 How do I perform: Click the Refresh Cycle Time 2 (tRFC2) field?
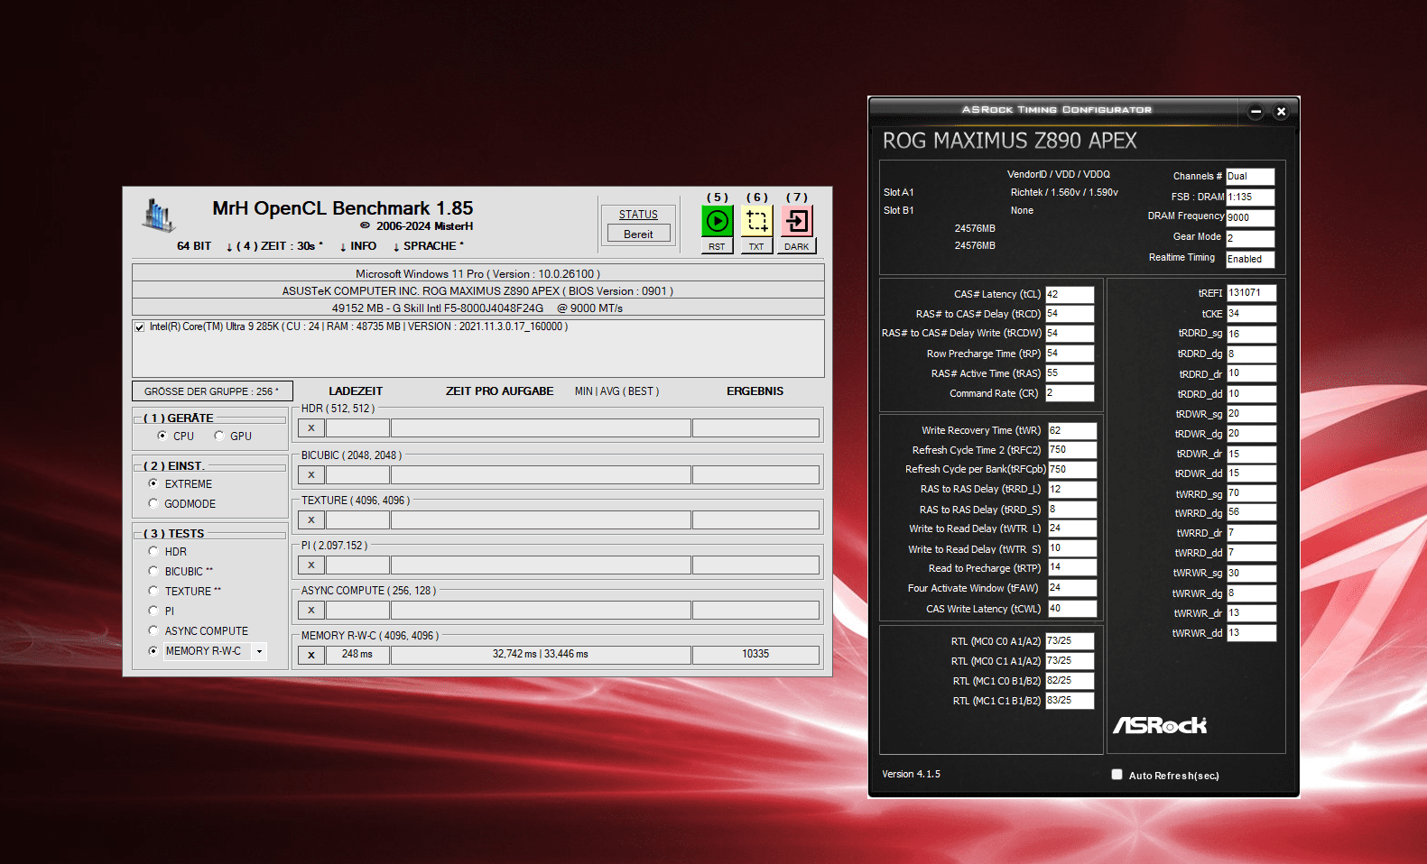[1072, 450]
